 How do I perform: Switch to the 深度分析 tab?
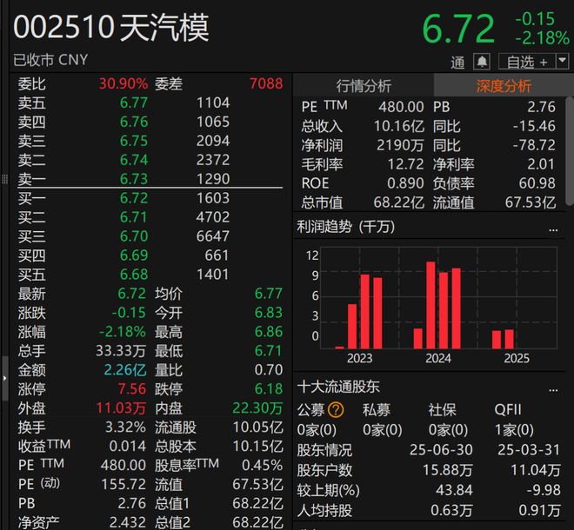pos(503,86)
